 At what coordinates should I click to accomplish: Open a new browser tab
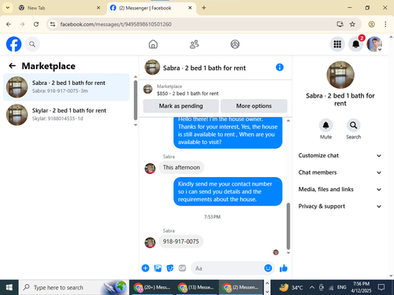pyautogui.click(x=204, y=8)
